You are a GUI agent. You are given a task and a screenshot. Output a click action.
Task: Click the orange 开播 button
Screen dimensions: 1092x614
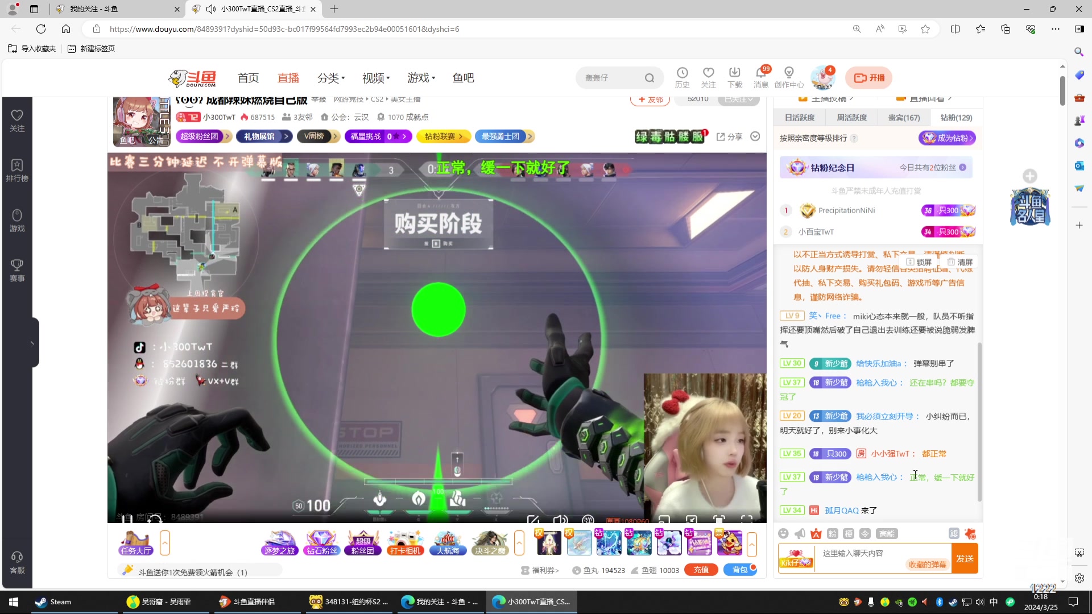point(868,78)
